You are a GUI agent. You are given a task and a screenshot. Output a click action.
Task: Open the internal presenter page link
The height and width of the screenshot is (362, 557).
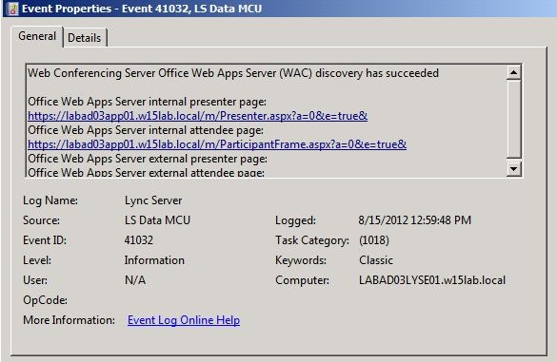click(x=197, y=116)
